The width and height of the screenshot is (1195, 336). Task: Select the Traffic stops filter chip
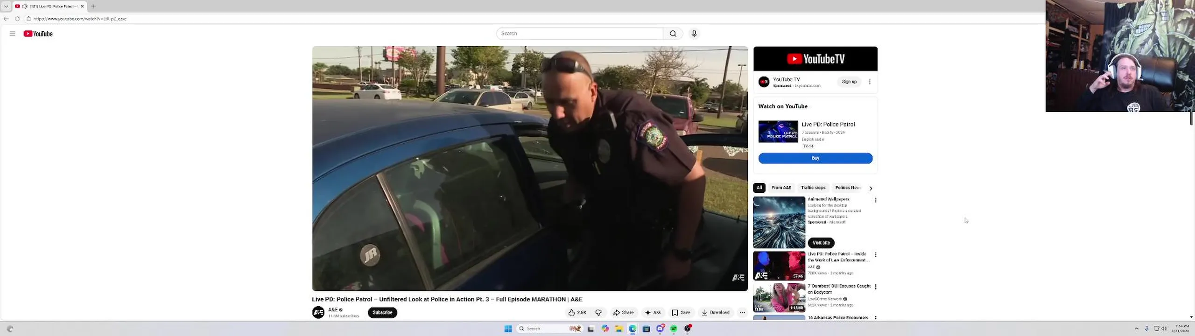(813, 188)
